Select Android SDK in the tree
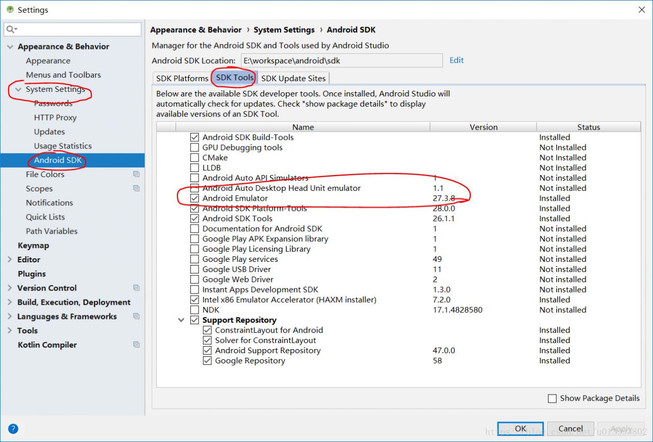The image size is (653, 442). click(58, 160)
